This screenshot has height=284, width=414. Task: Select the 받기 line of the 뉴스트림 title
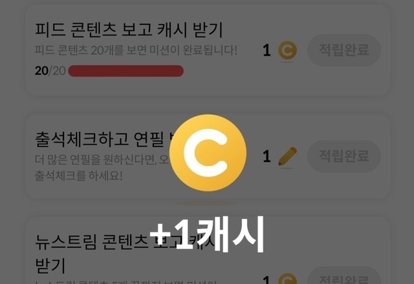click(x=50, y=265)
